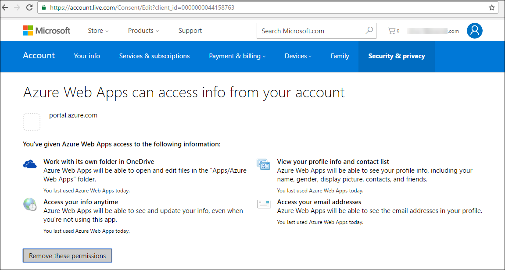
Task: Expand the Products dropdown menu
Action: pyautogui.click(x=143, y=31)
